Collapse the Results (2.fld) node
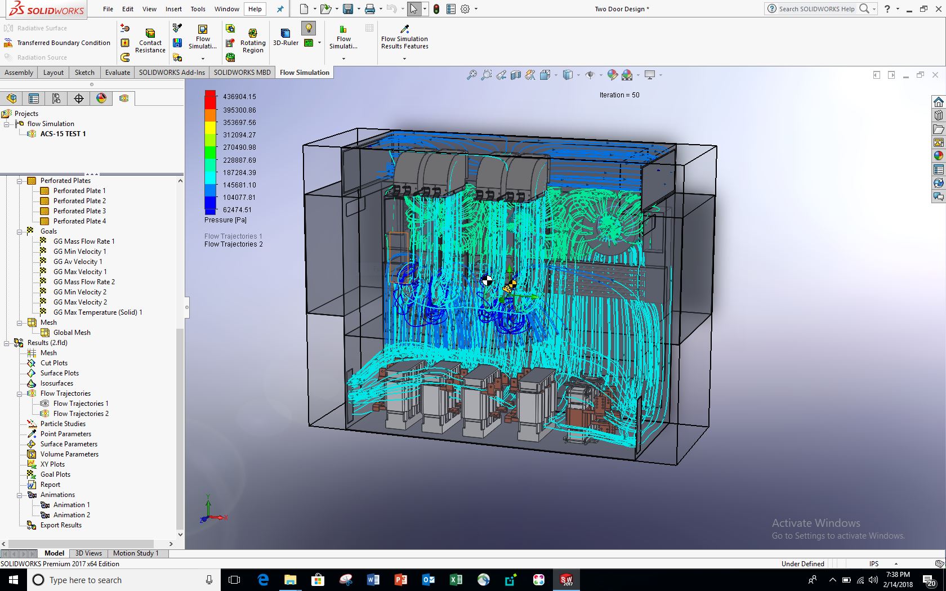Image resolution: width=946 pixels, height=591 pixels. (x=7, y=343)
